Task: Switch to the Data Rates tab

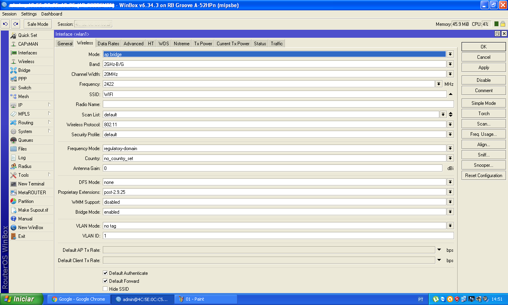Action: pyautogui.click(x=108, y=44)
